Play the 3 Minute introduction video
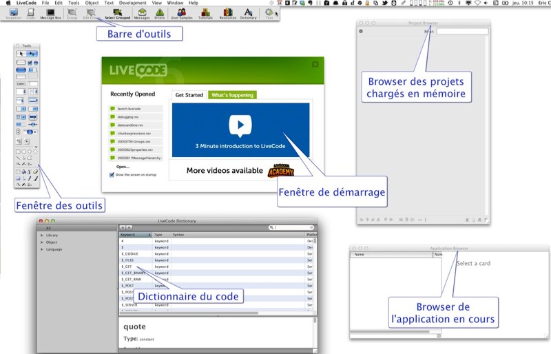This screenshot has height=354, width=551. click(x=240, y=125)
